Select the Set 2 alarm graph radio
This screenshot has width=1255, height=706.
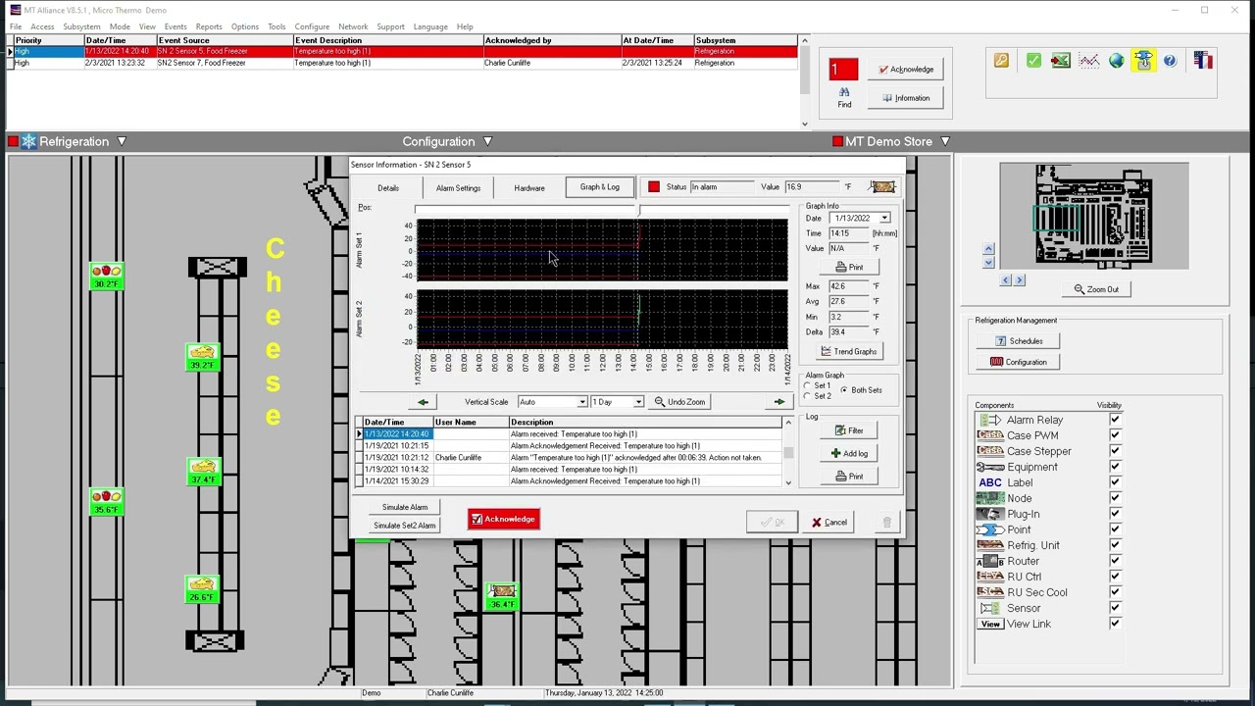pos(808,396)
